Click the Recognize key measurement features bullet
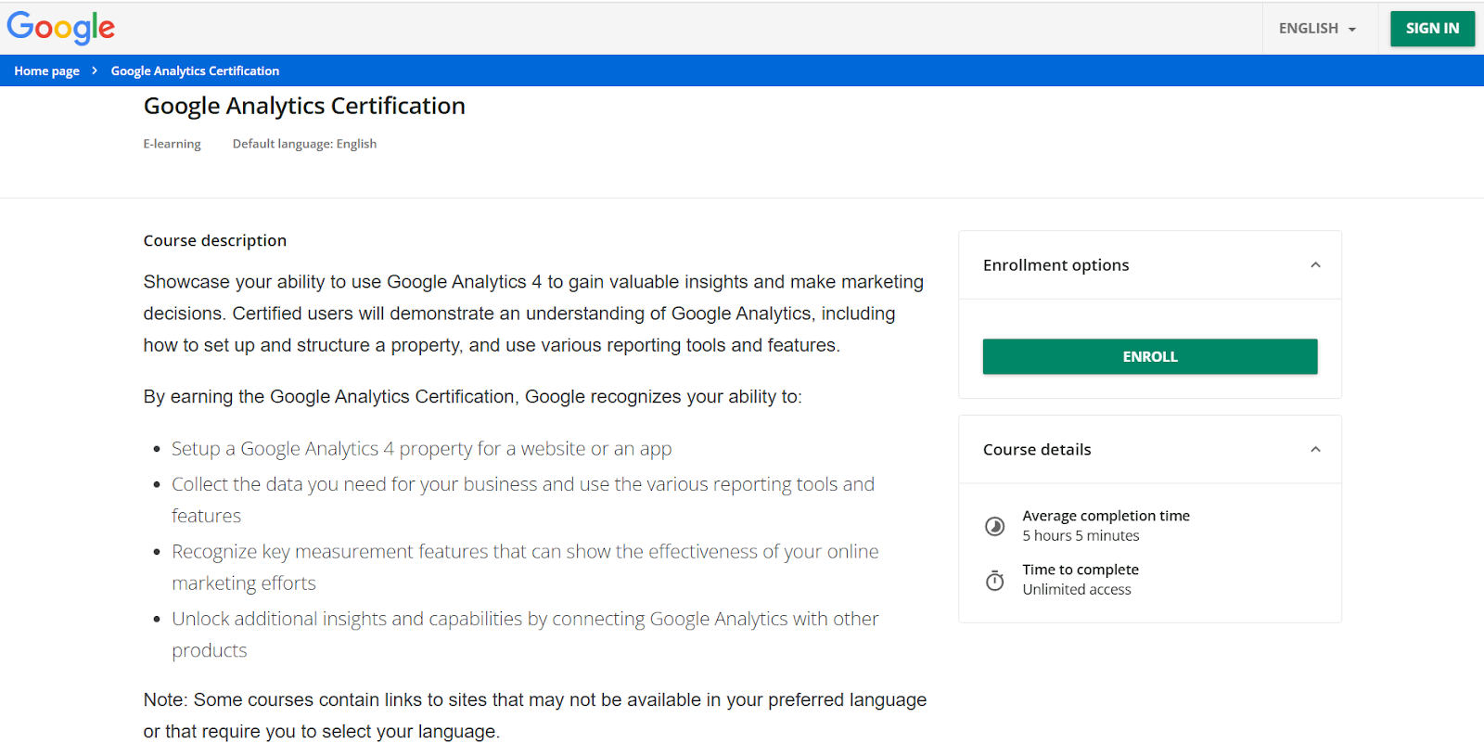This screenshot has width=1484, height=756. [525, 567]
